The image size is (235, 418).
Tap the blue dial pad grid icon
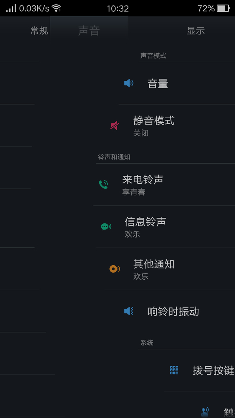(174, 370)
